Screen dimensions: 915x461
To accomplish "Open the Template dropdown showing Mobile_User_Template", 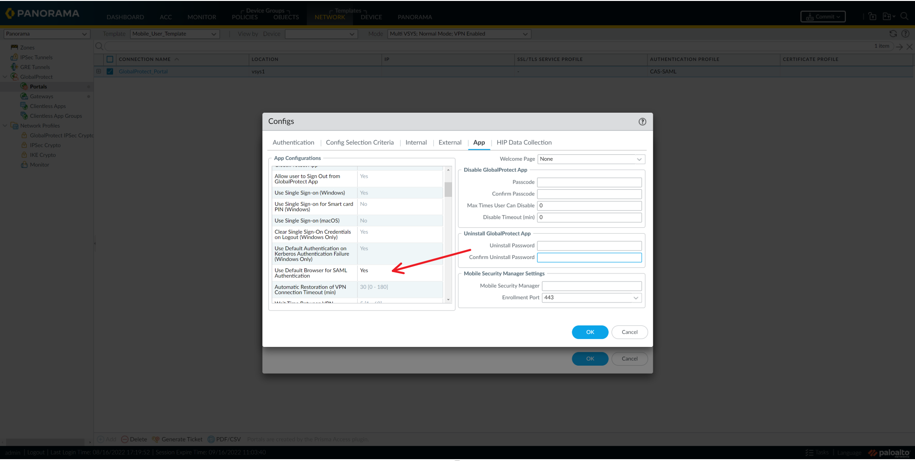I will point(175,34).
